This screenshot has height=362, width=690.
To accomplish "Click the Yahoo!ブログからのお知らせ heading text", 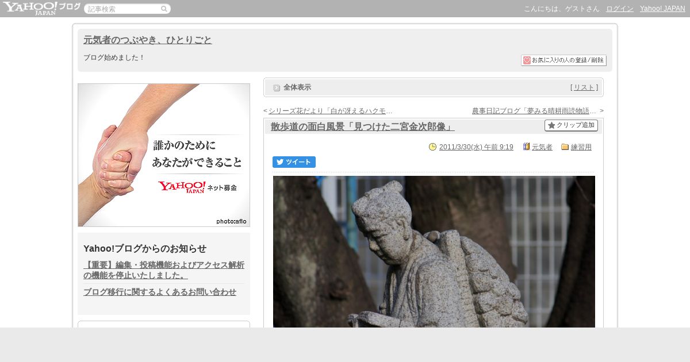I will pyautogui.click(x=145, y=248).
